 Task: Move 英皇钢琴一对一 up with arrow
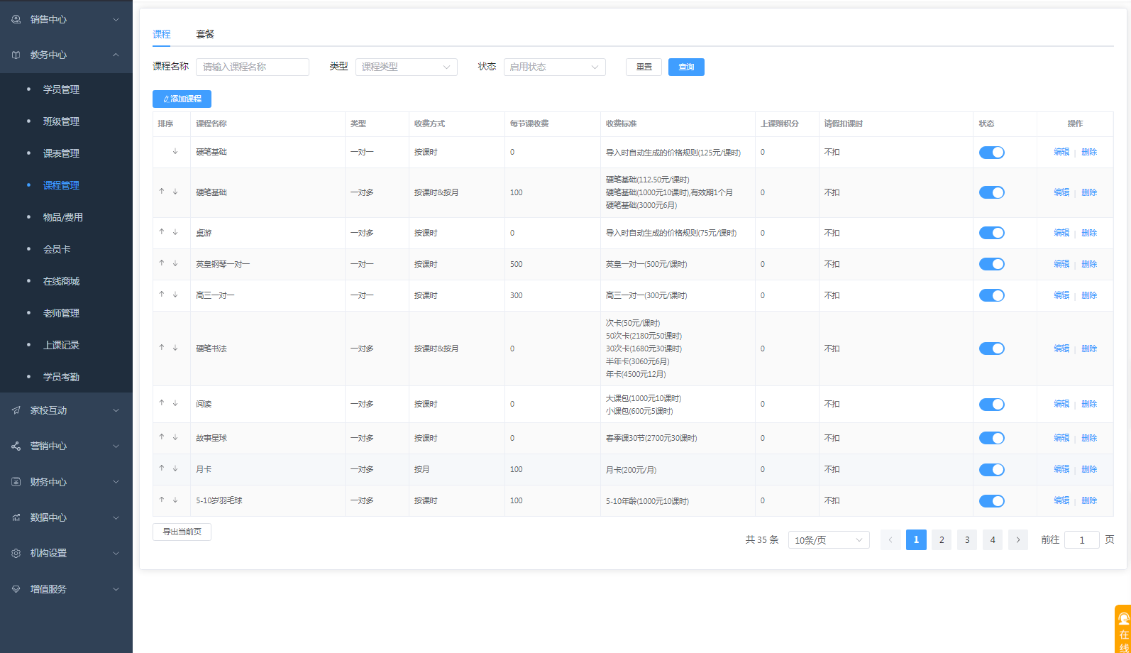(162, 263)
